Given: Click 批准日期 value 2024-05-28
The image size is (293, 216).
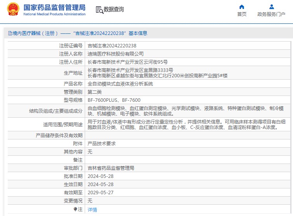Looking at the screenshot, I should [101, 176].
